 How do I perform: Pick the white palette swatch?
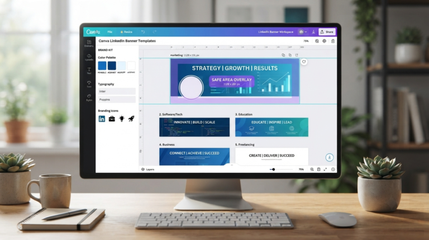coord(131,65)
